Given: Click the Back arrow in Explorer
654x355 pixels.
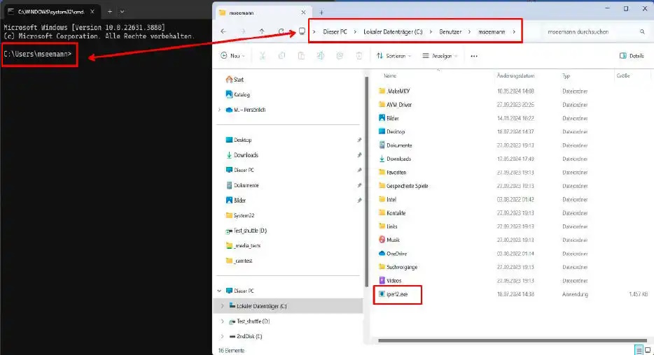Looking at the screenshot, I should tap(223, 31).
